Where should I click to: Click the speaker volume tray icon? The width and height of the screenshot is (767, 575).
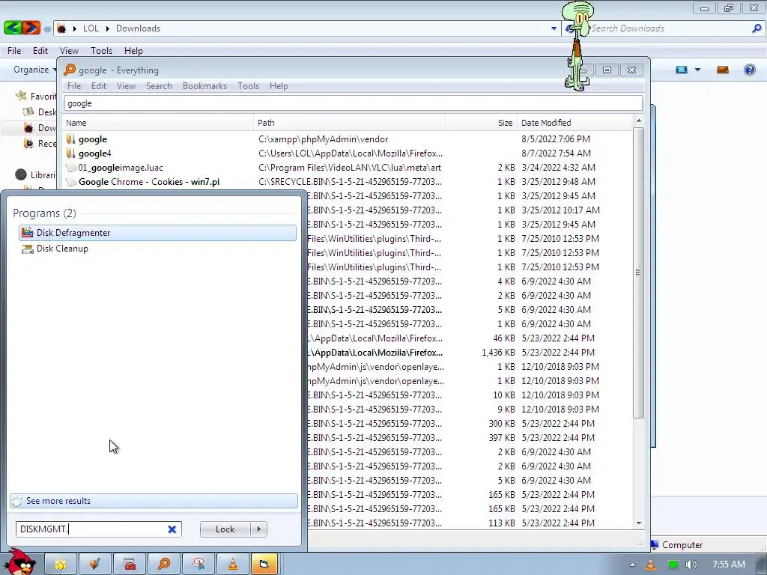click(x=691, y=565)
